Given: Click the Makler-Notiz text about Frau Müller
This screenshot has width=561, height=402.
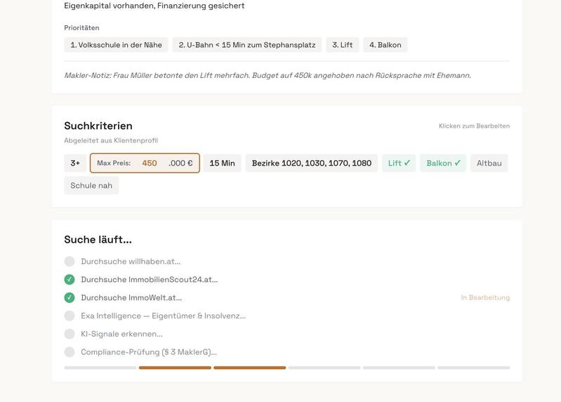Looking at the screenshot, I should point(268,76).
